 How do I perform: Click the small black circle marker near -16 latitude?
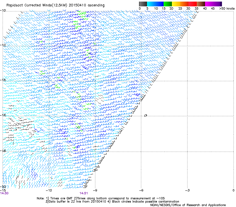pyautogui.click(x=145, y=116)
